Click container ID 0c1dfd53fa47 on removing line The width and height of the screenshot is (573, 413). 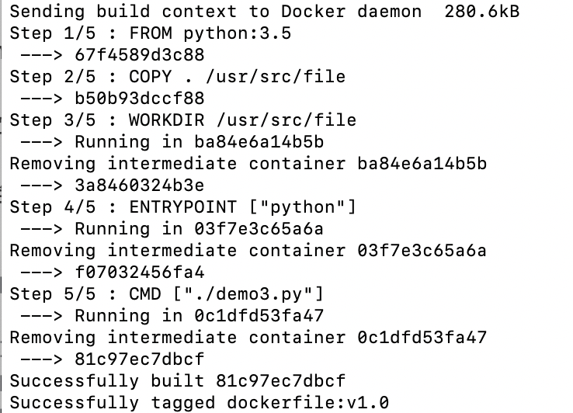[x=422, y=338]
